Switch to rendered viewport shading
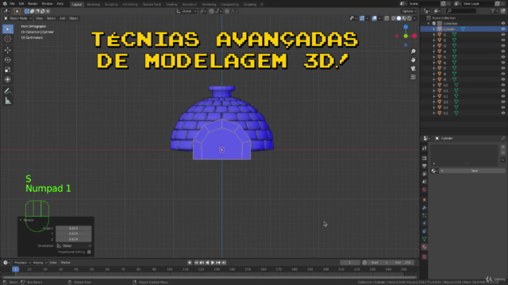Image resolution: width=508 pixels, height=285 pixels. click(410, 18)
